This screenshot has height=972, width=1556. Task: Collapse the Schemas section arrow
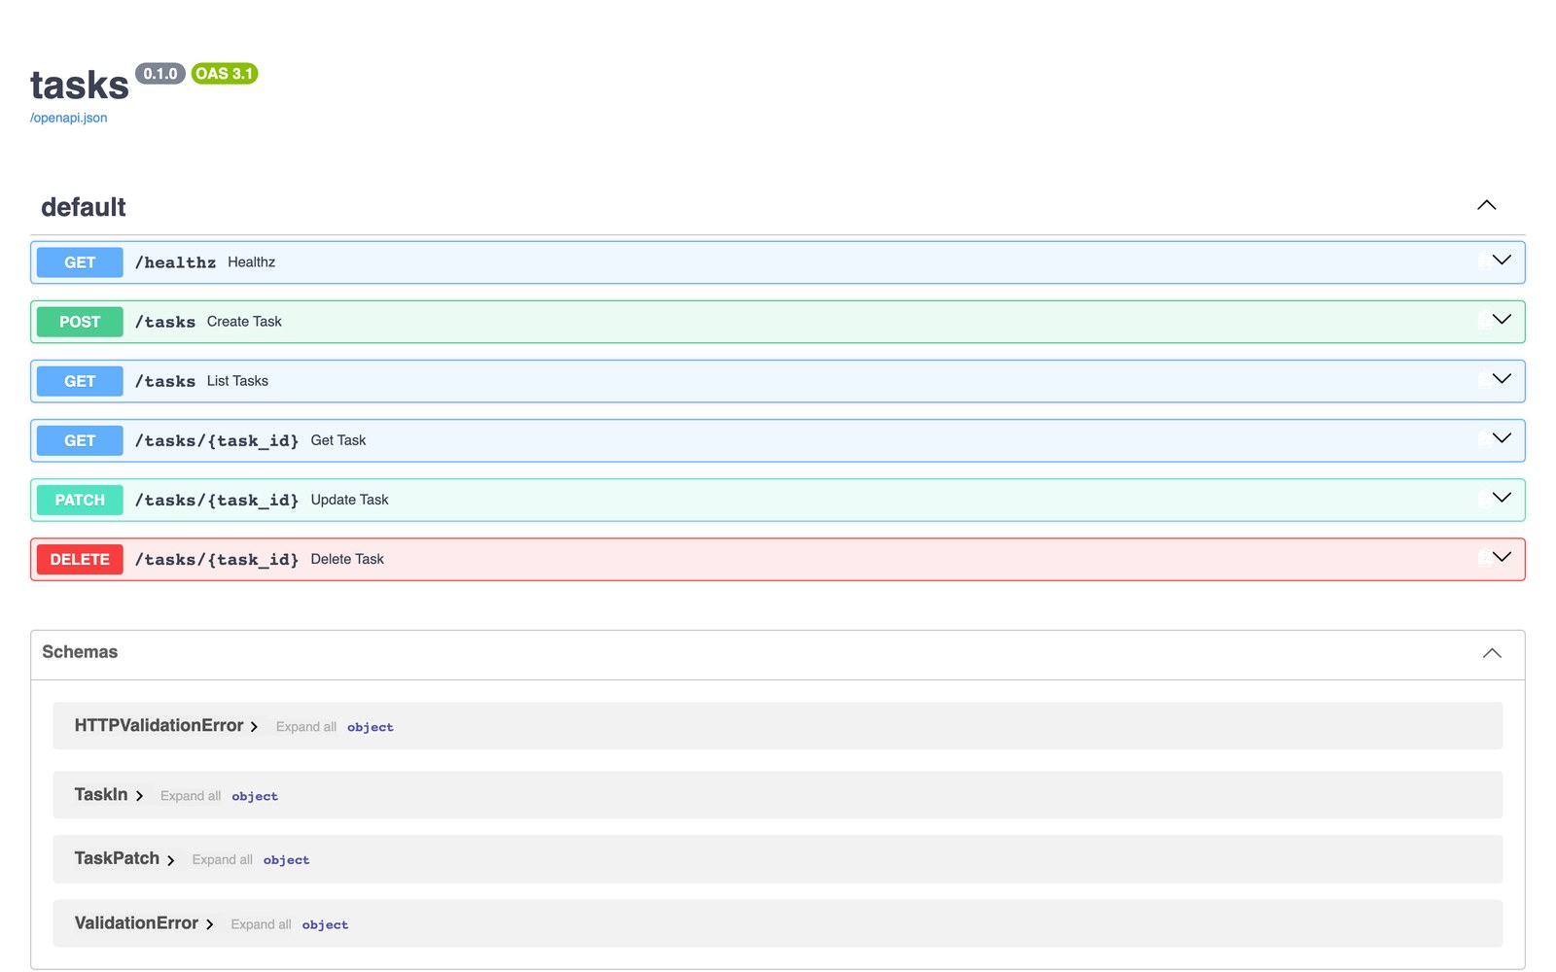tap(1492, 653)
